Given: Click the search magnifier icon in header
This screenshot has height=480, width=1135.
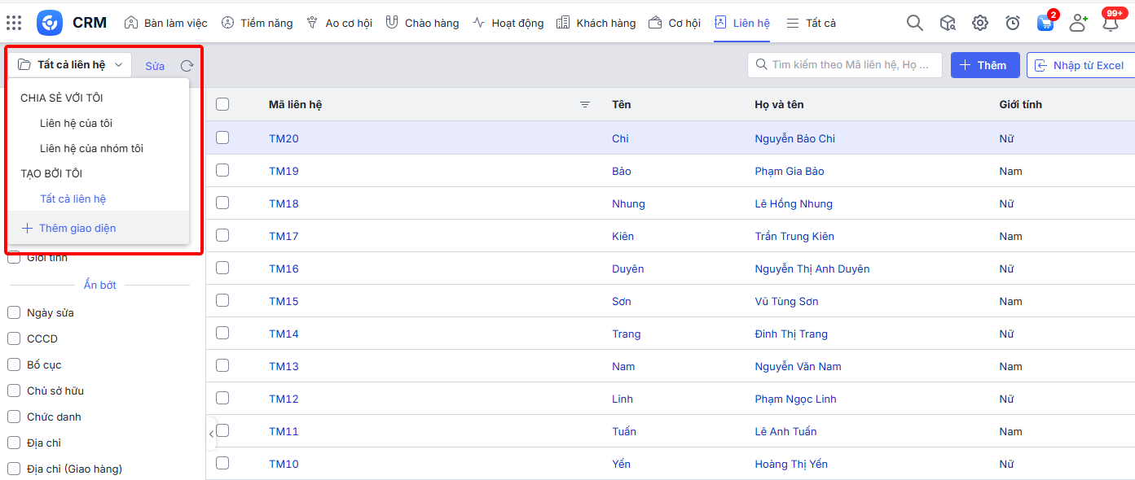Looking at the screenshot, I should pos(915,23).
